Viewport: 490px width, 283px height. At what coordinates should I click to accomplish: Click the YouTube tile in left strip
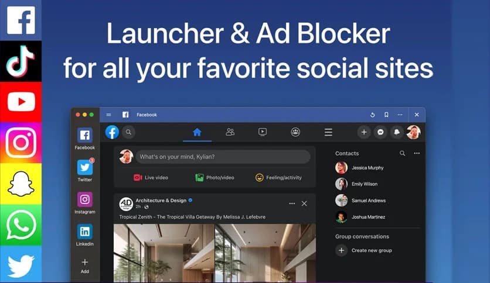point(21,102)
